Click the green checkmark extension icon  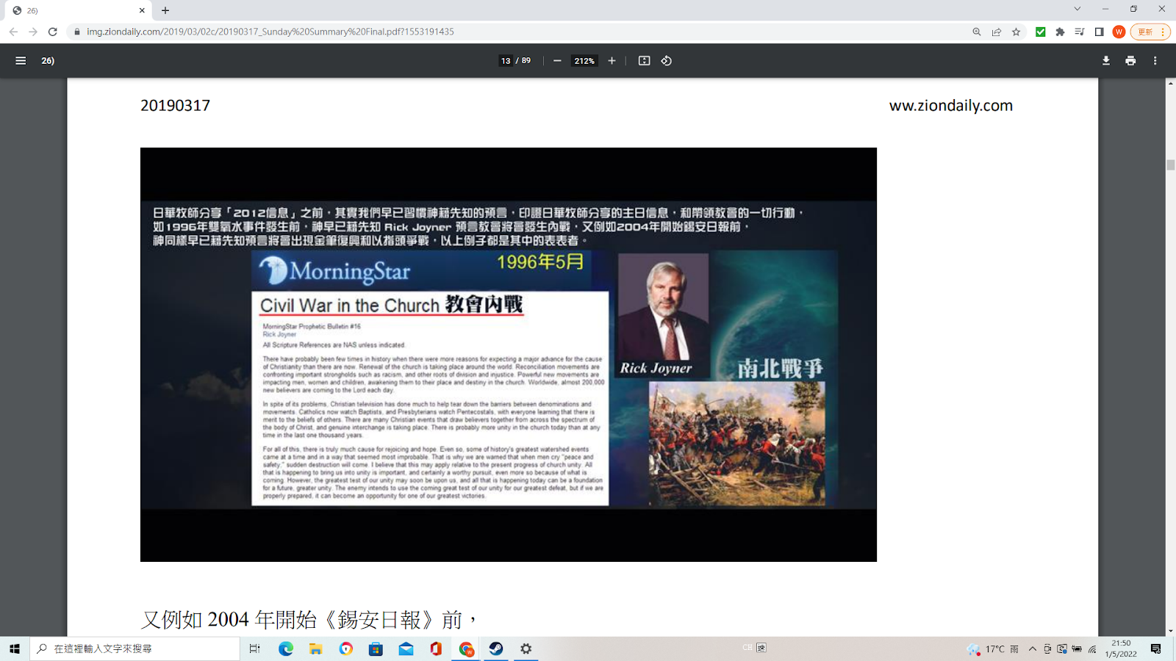pyautogui.click(x=1041, y=32)
